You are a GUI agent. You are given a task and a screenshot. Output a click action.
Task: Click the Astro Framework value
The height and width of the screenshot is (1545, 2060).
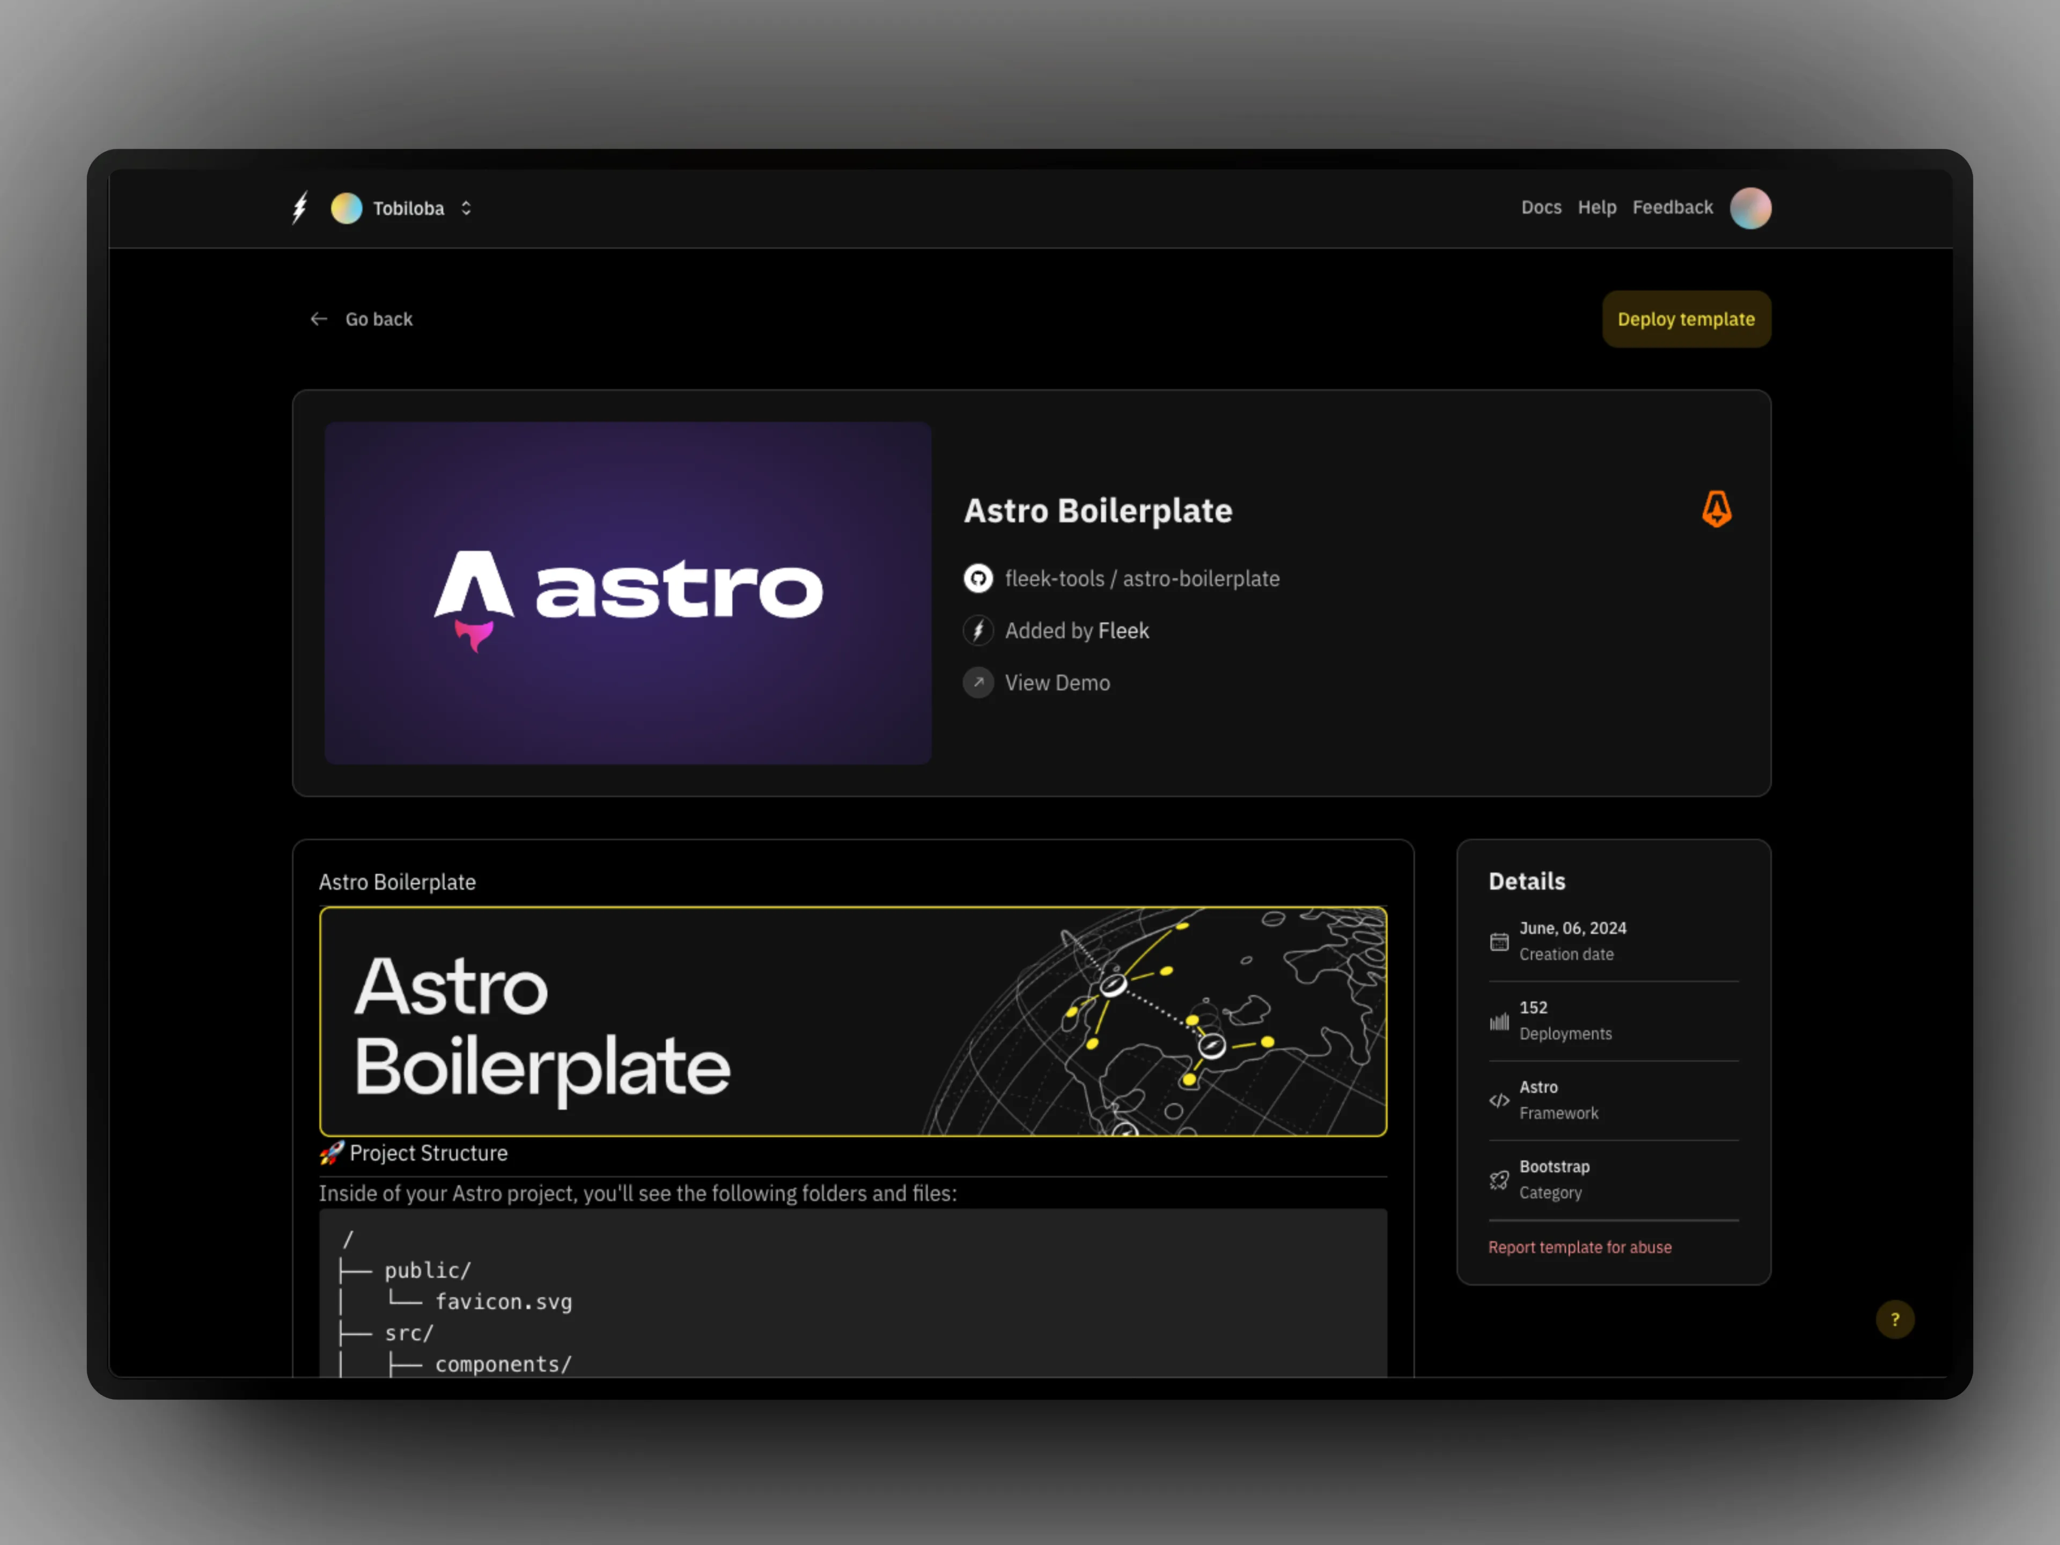[1539, 1087]
